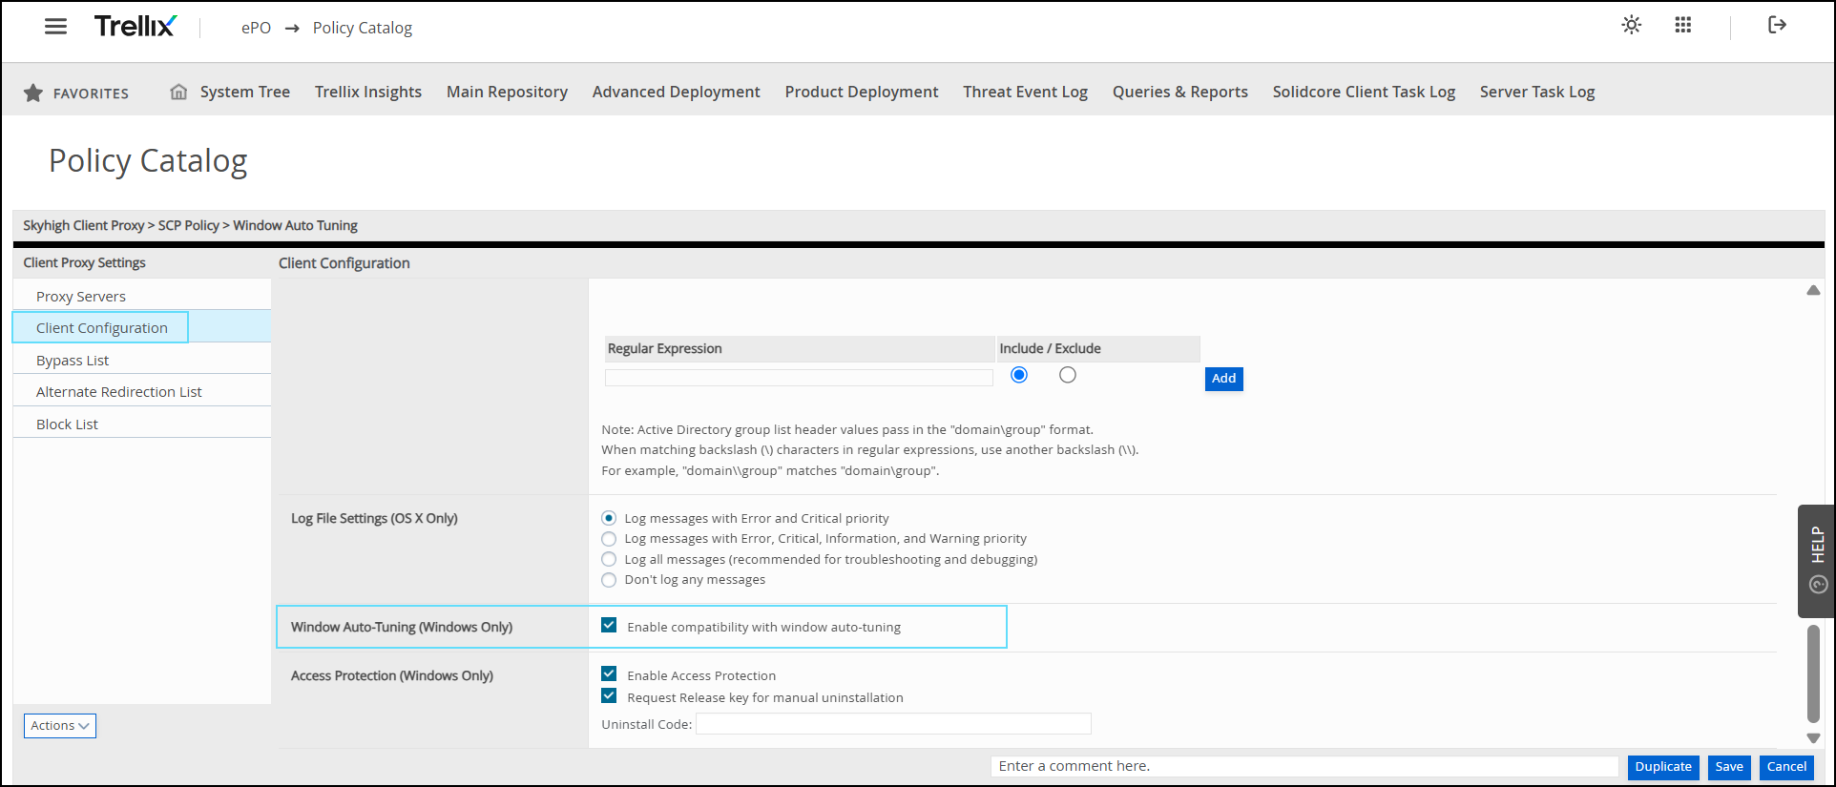Open the HELP side panel

pos(1817,561)
